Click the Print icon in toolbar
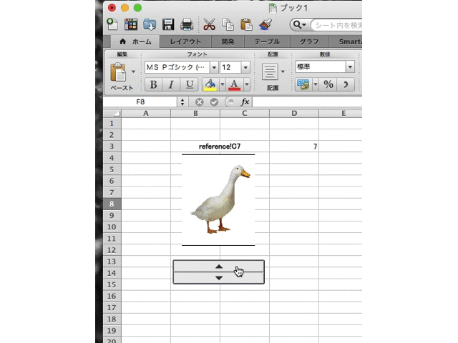Image resolution: width=458 pixels, height=343 pixels. [187, 24]
